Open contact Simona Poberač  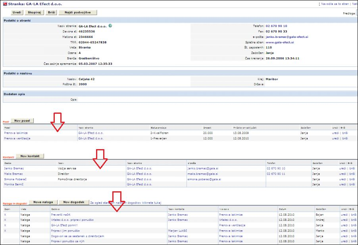click(15, 179)
